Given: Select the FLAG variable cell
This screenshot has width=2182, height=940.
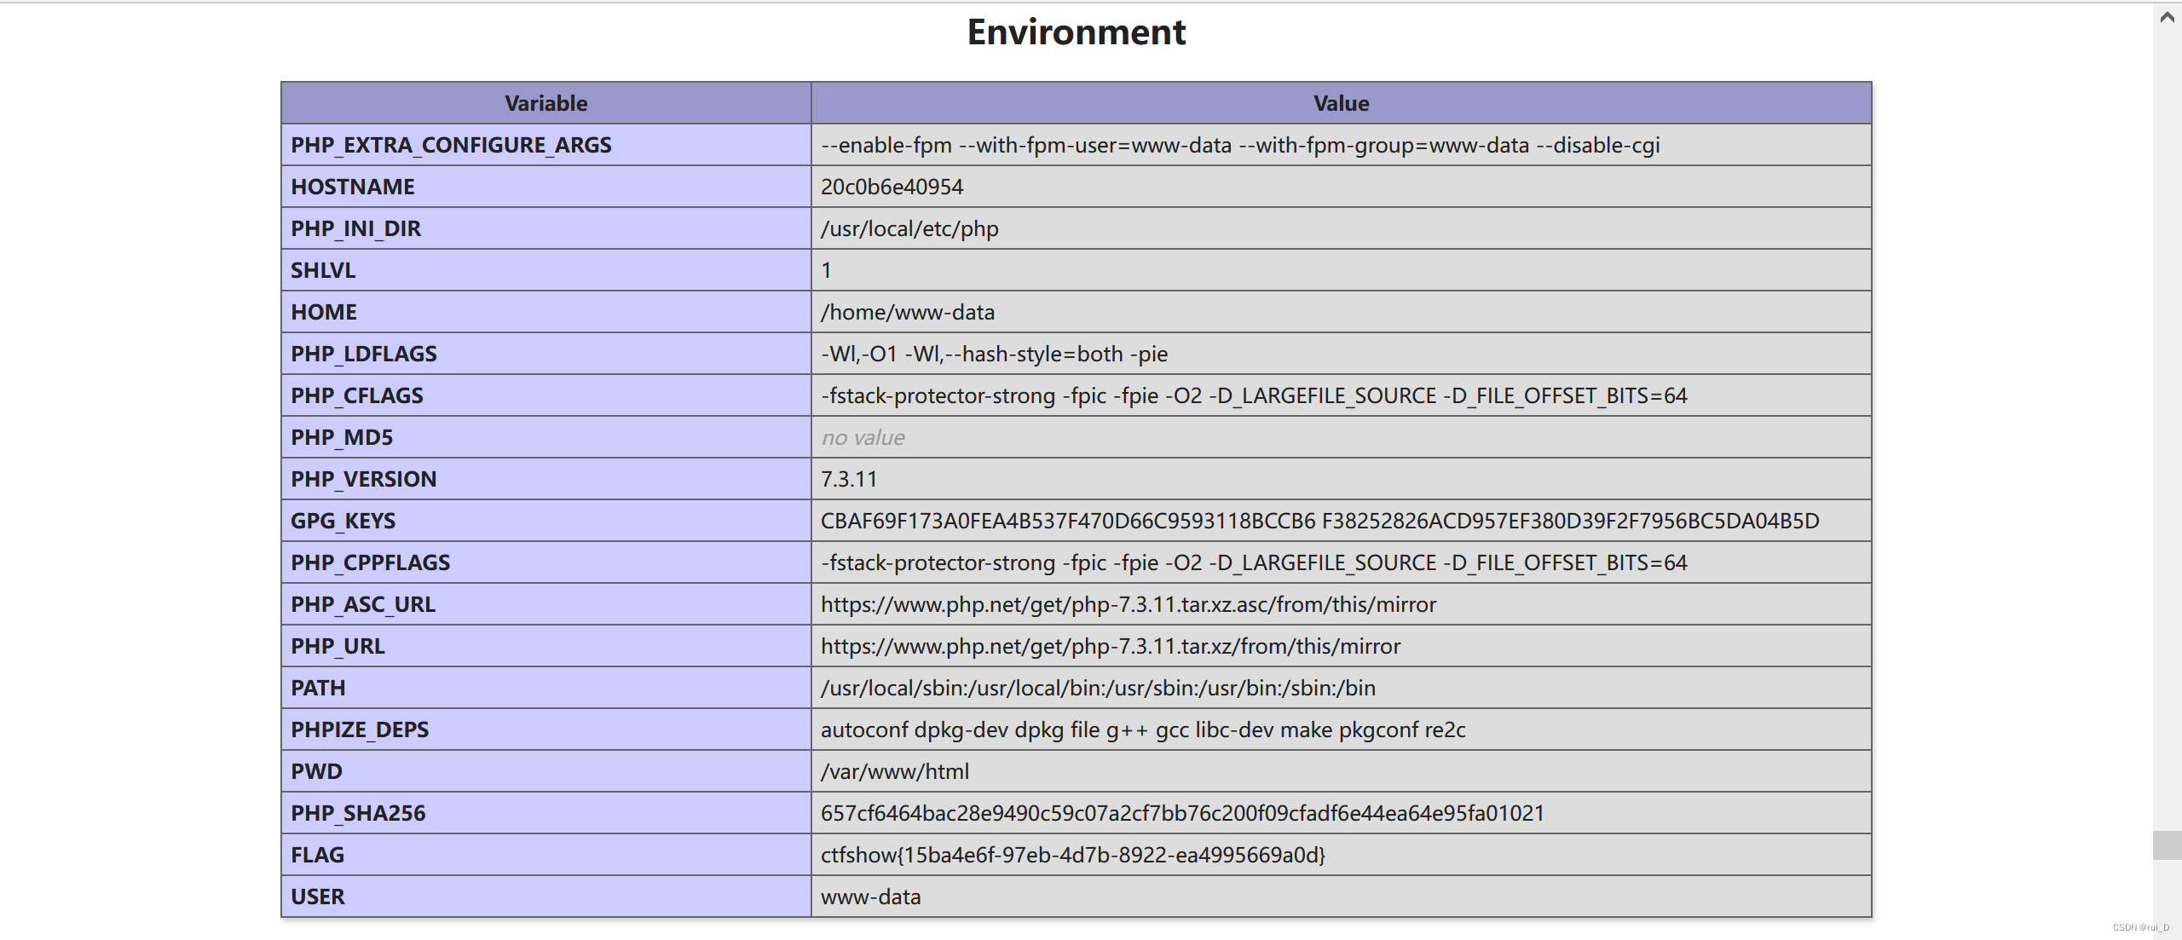Looking at the screenshot, I should point(545,855).
